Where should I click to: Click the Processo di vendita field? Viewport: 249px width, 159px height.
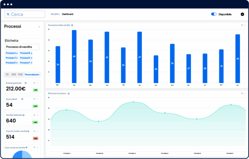[22, 47]
